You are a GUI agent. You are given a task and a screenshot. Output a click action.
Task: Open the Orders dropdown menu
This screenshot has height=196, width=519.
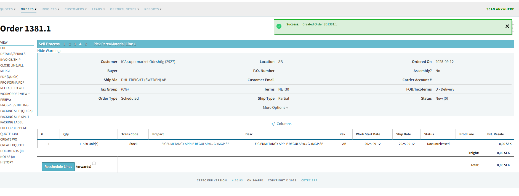coord(28,9)
